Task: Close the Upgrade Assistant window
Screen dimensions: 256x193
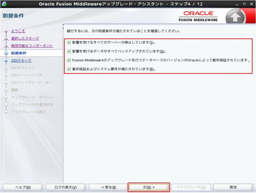Action: point(252,4)
